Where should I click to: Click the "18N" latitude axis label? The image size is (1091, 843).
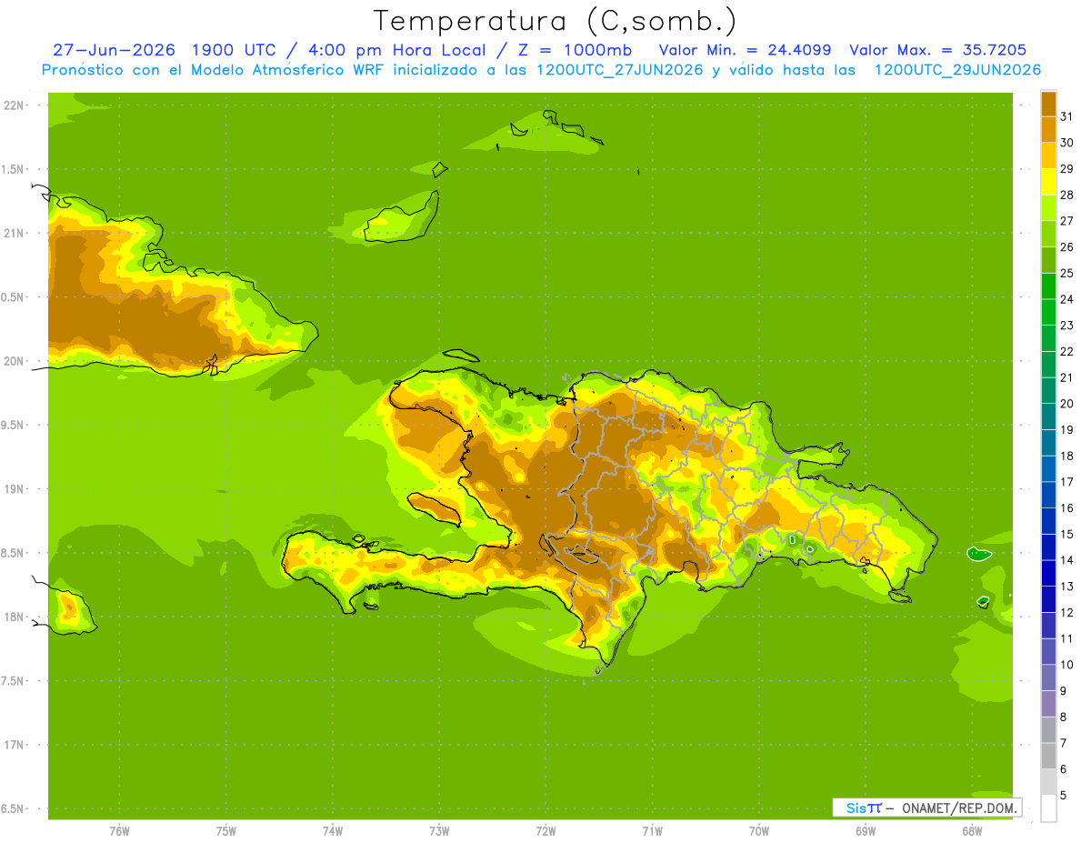(x=14, y=617)
